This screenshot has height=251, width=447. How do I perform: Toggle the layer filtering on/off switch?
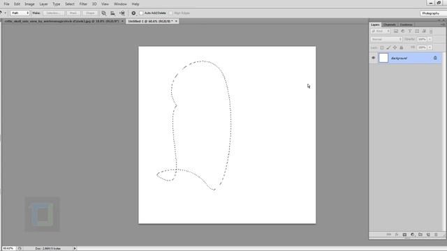coord(431,31)
